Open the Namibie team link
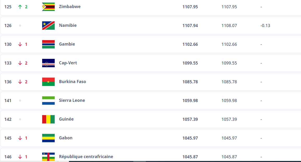 click(68, 26)
